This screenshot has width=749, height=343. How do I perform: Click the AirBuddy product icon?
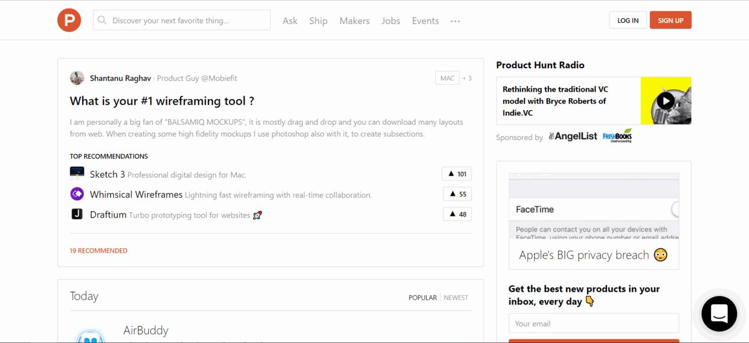[90, 335]
